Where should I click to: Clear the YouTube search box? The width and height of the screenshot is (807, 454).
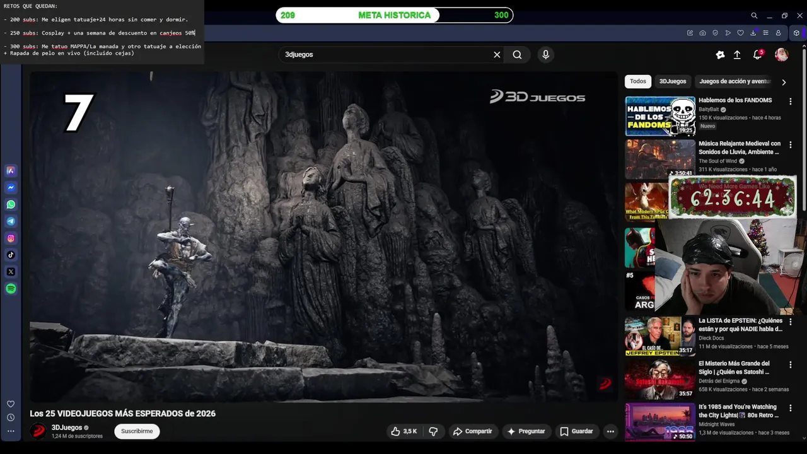497,55
